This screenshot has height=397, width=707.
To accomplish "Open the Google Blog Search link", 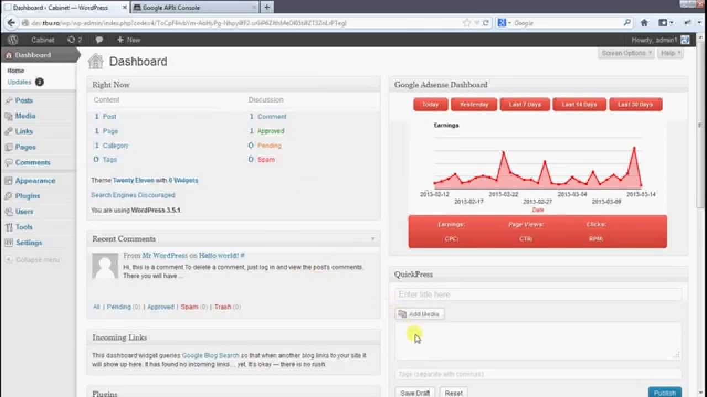I will point(210,356).
